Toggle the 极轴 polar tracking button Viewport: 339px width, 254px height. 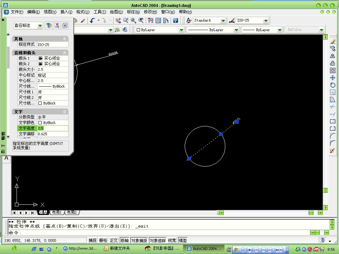coord(124,240)
